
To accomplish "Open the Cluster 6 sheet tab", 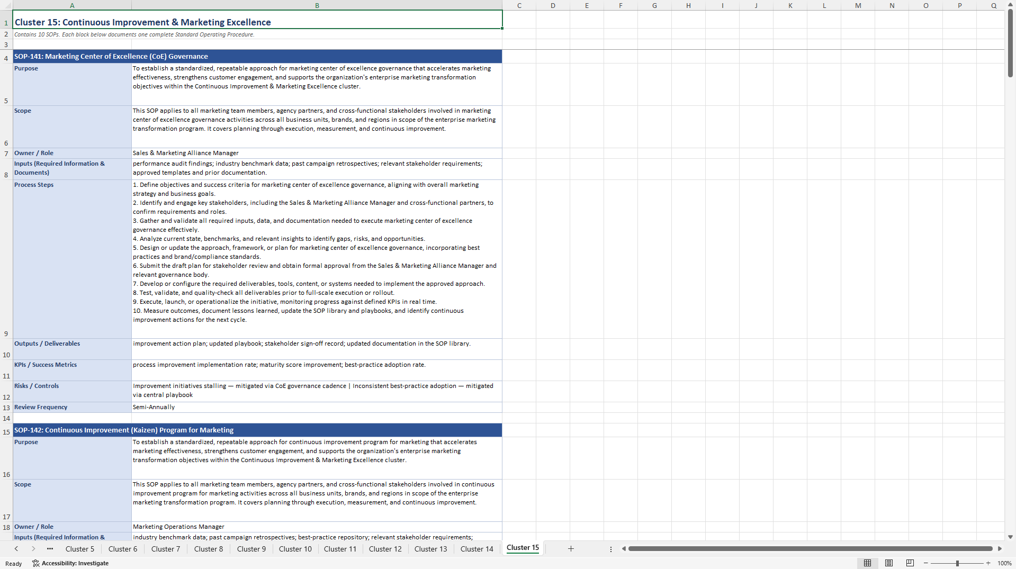I will point(123,549).
